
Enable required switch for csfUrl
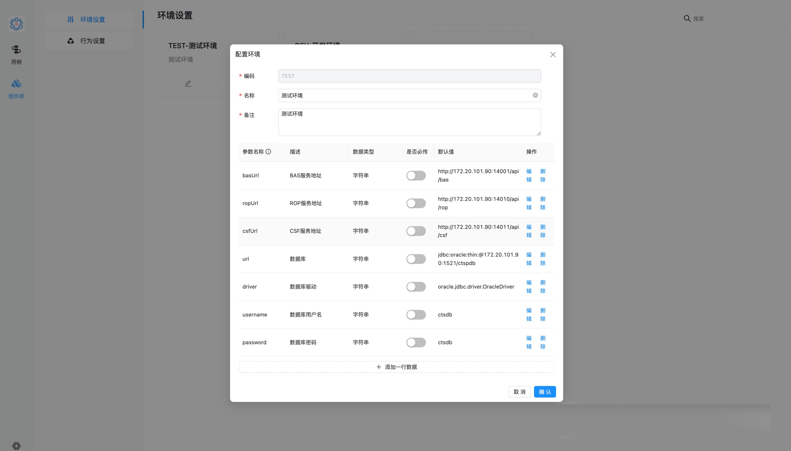pyautogui.click(x=416, y=231)
